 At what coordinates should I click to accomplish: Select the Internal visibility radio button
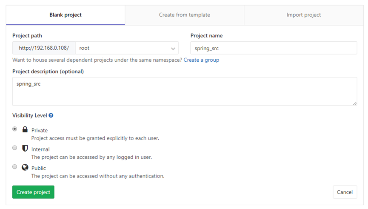pos(14,148)
